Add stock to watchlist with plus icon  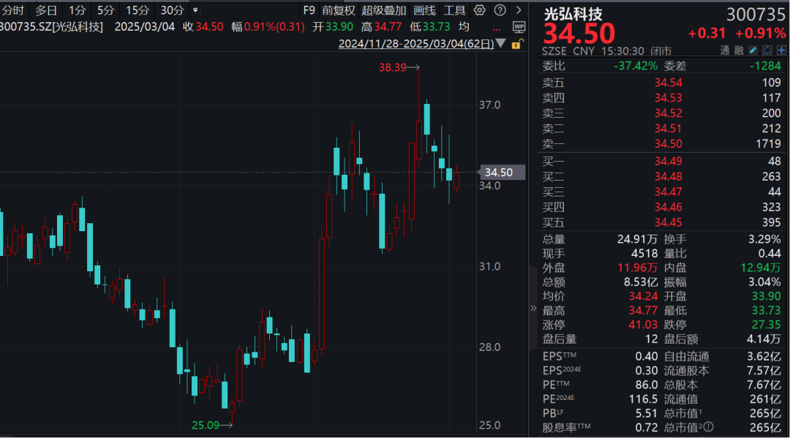[x=781, y=51]
